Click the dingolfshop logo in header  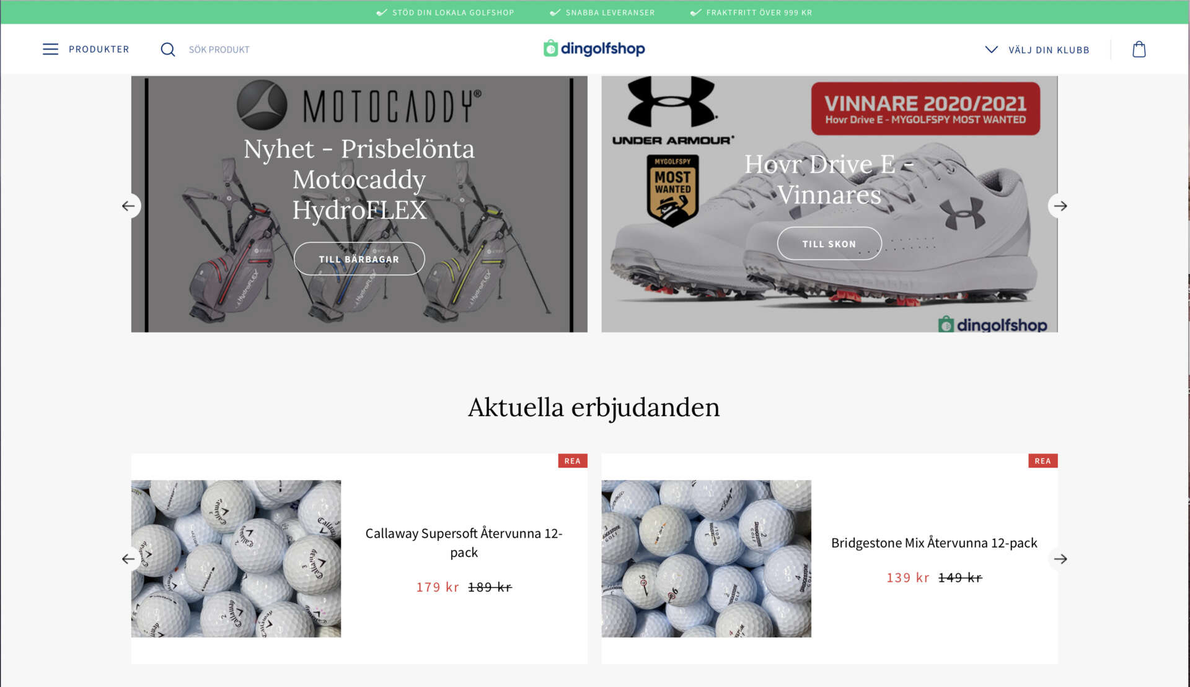(594, 48)
